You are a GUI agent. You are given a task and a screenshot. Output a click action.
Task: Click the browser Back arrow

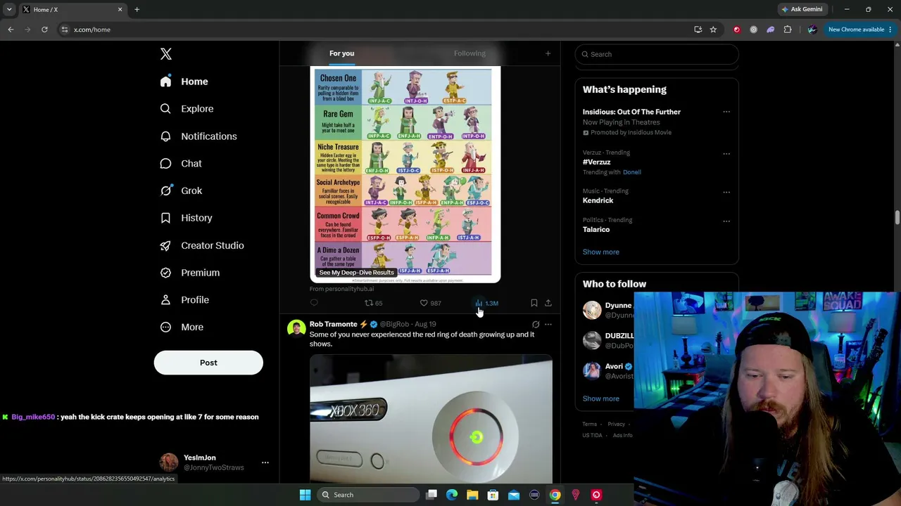(11, 30)
